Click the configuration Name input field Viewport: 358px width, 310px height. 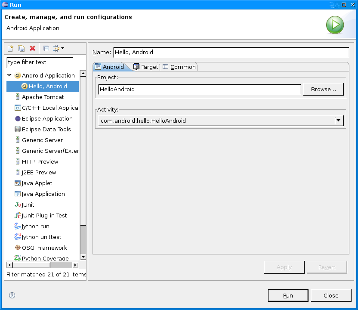(x=231, y=52)
